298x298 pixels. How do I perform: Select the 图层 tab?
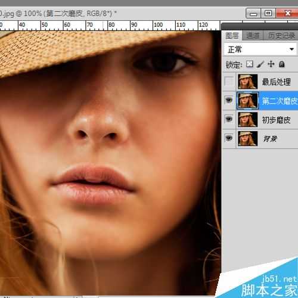coord(232,36)
